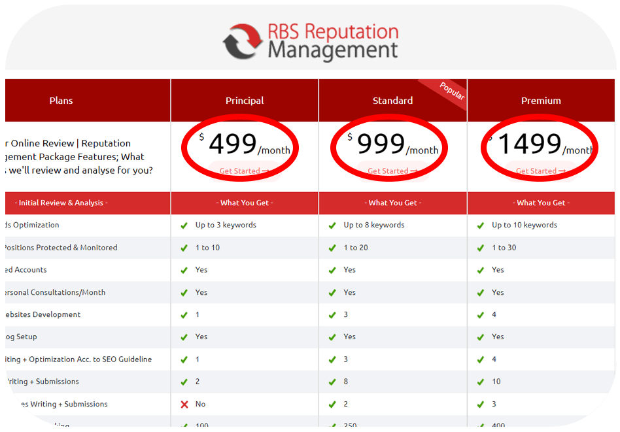The image size is (620, 432).
Task: Click checkmark beside 1 to 20
Action: point(332,248)
